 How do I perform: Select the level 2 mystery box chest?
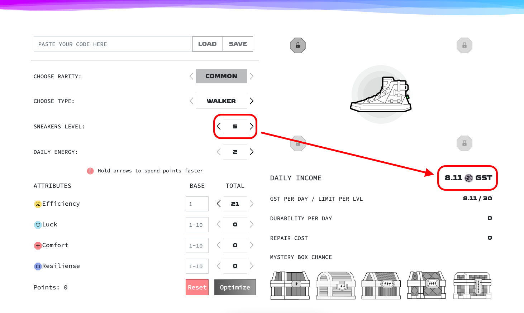pyautogui.click(x=335, y=285)
